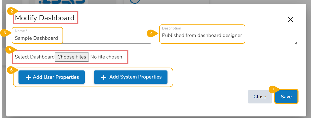Close the Modify Dashboard dialog with X icon
The image size is (311, 118).
(290, 19)
